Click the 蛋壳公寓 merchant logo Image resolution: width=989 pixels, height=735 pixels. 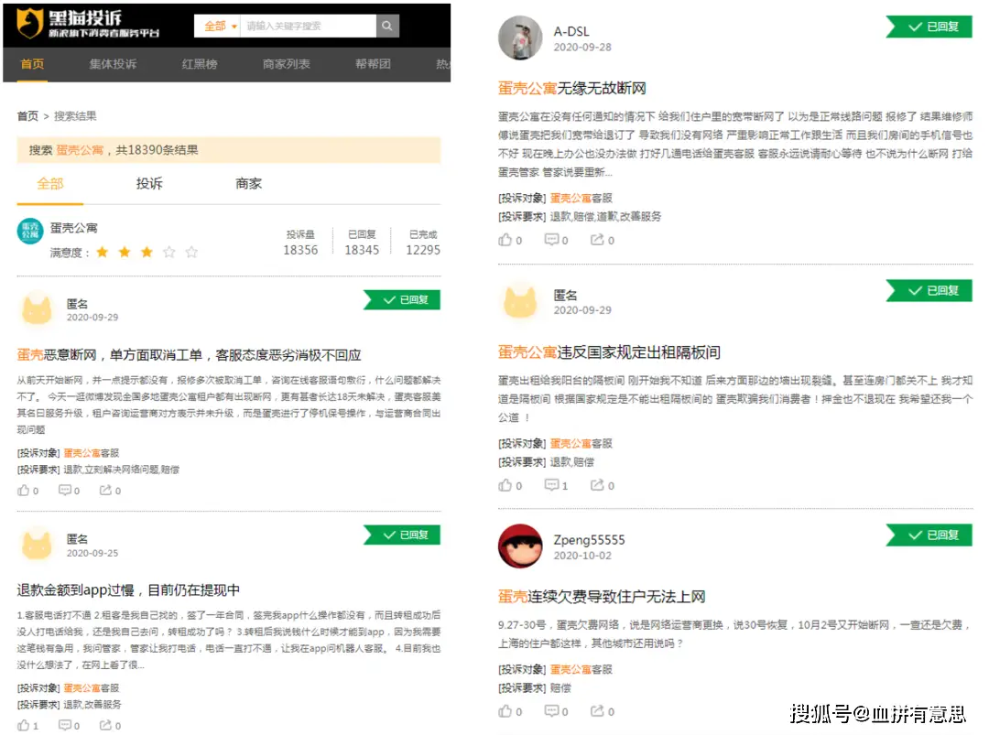click(x=30, y=232)
